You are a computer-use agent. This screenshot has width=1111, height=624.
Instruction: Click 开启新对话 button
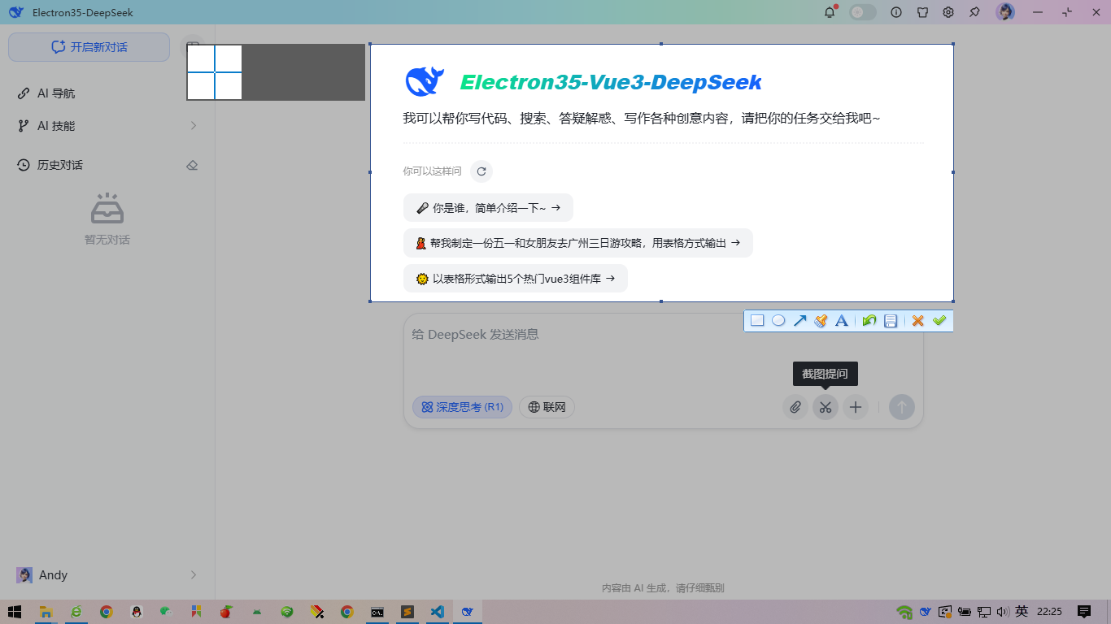tap(89, 47)
